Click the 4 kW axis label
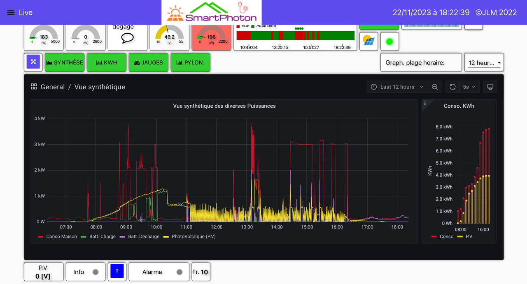The width and height of the screenshot is (527, 284). pyautogui.click(x=40, y=118)
